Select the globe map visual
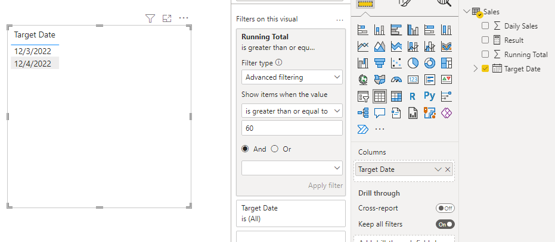 (x=363, y=80)
